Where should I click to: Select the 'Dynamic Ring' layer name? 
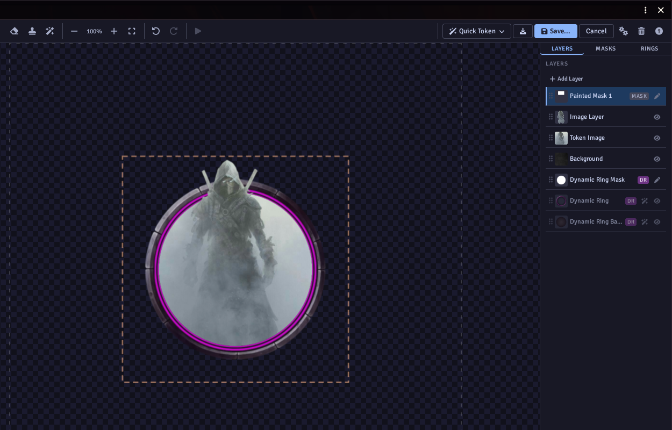pyautogui.click(x=589, y=201)
